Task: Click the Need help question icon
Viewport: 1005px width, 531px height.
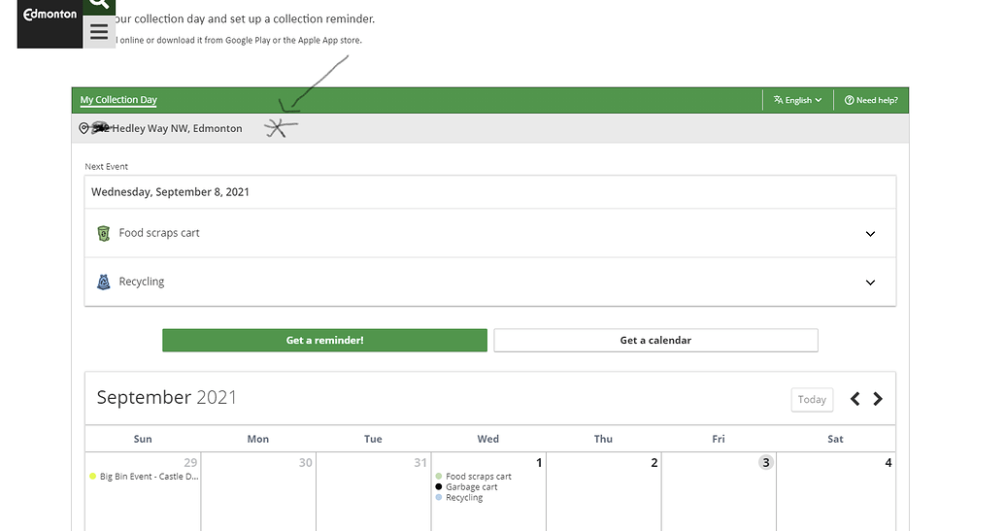Action: coord(850,100)
